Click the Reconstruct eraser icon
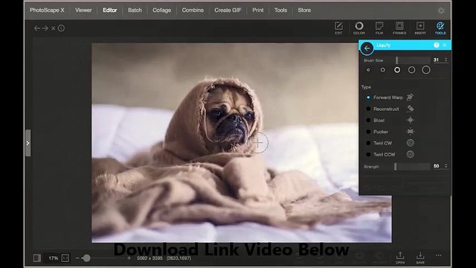Screen dimensions: 476x268 [410, 109]
